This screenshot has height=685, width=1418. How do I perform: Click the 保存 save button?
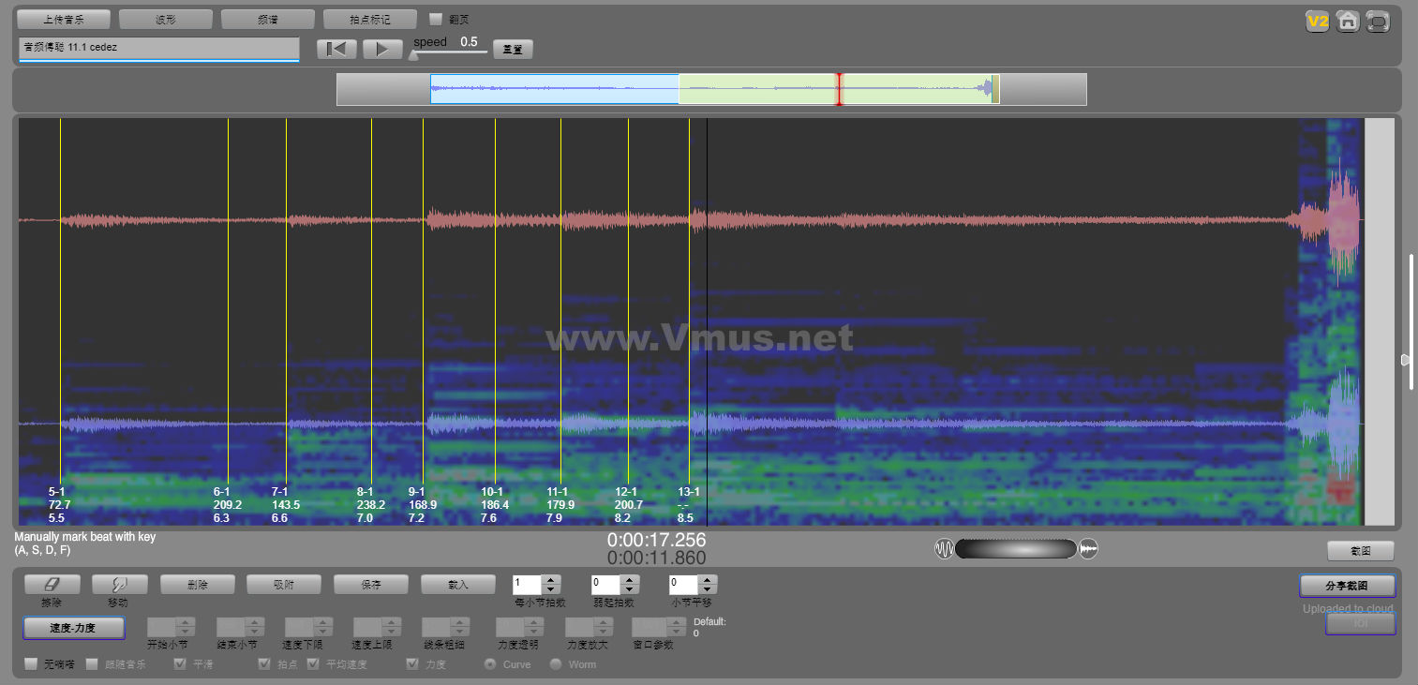click(370, 585)
